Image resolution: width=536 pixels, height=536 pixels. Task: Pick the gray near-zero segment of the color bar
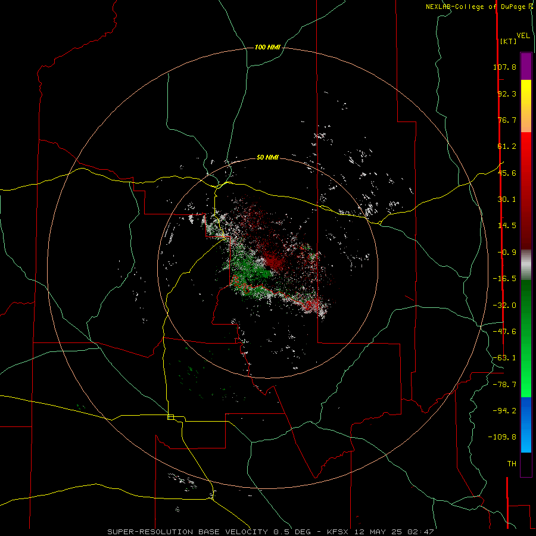tap(526, 264)
